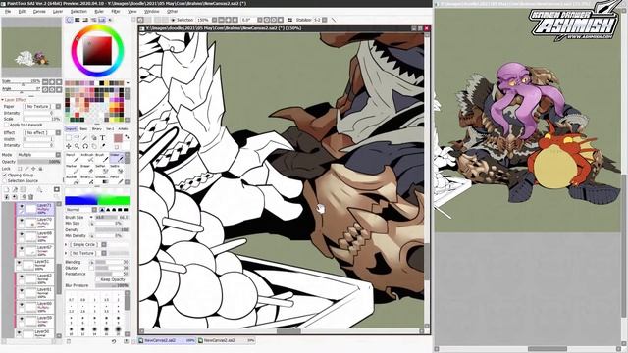
Task: Choose the AirBrush tool
Action: 87,158
